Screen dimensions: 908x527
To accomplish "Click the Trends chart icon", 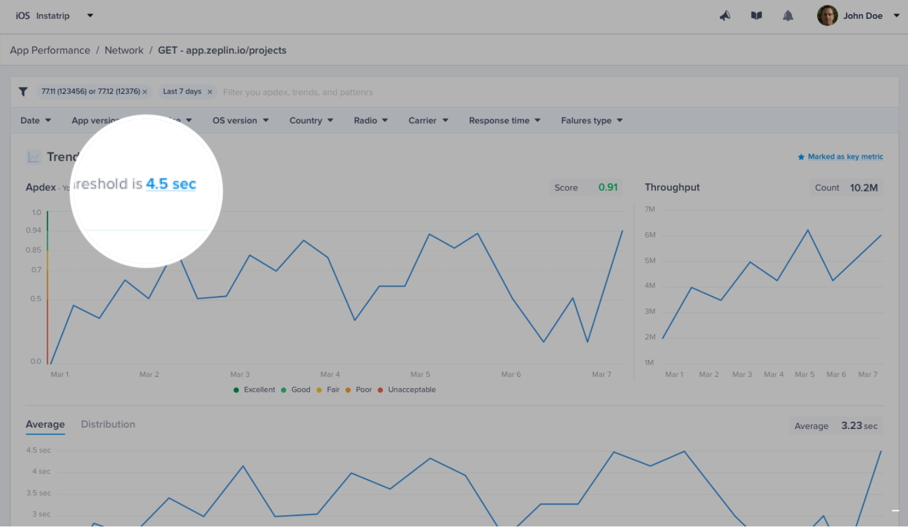I will [34, 157].
